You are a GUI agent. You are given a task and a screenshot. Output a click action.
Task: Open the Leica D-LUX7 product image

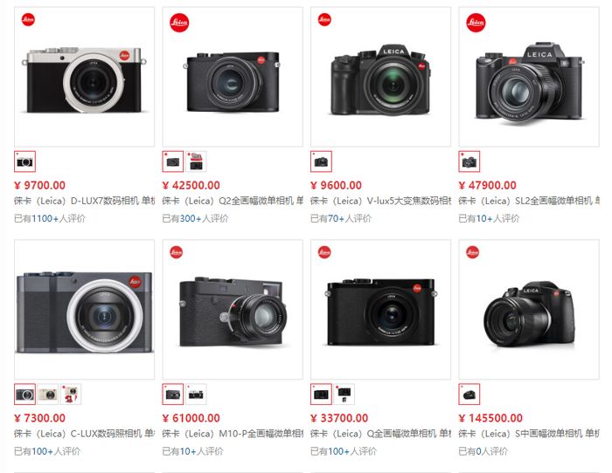[84, 77]
